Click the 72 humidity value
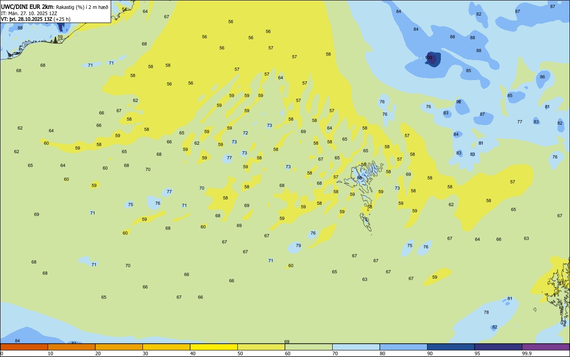 [x=245, y=133]
